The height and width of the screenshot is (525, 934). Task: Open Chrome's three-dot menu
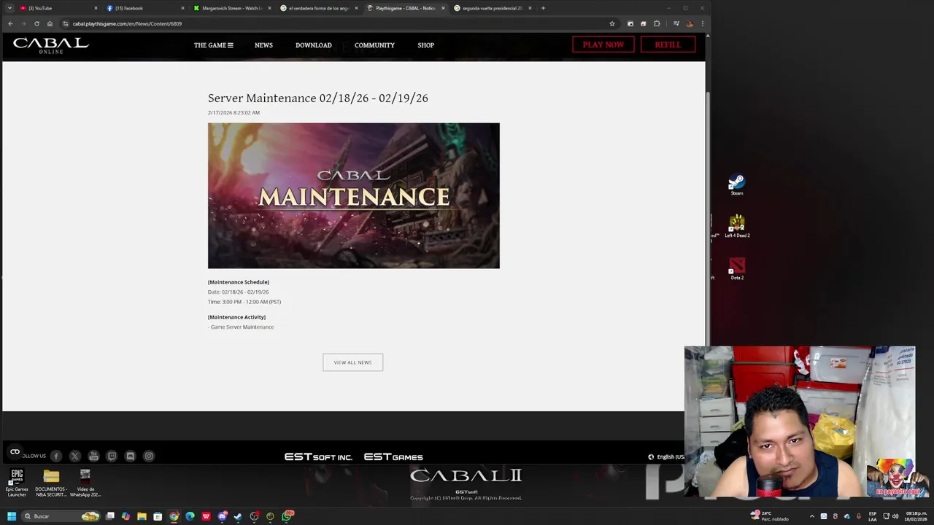coord(702,23)
